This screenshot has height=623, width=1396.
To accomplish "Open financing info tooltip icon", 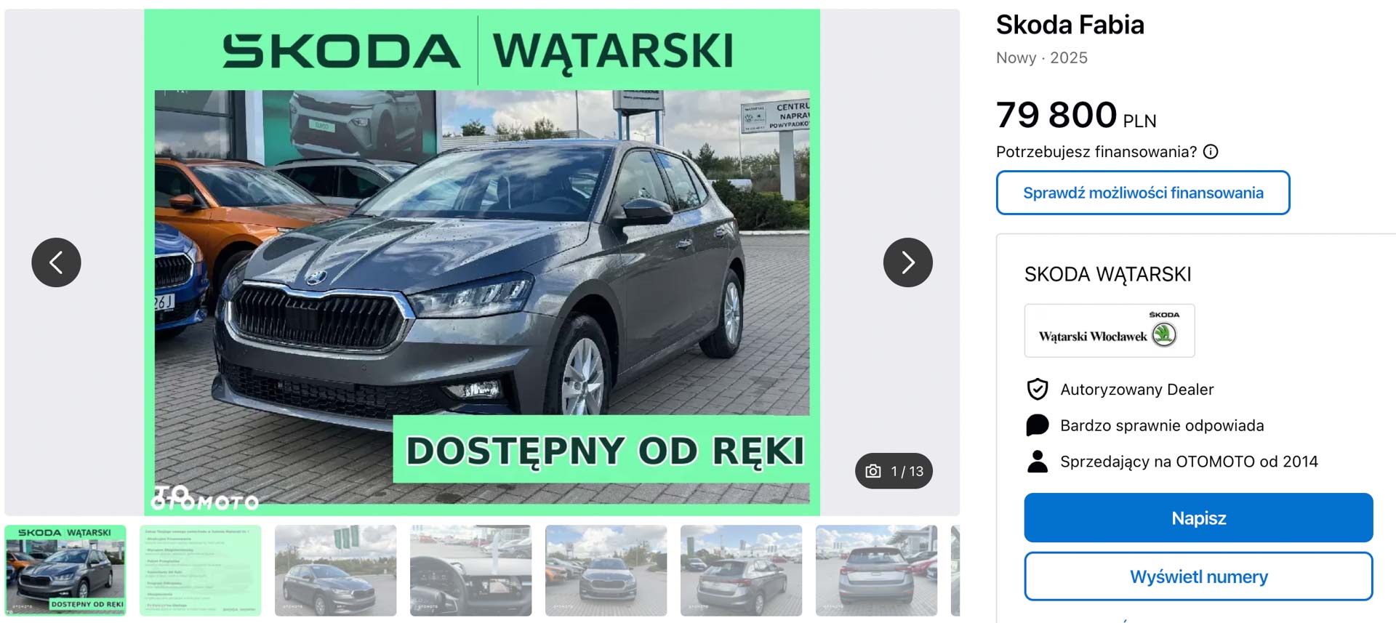I will [1211, 152].
